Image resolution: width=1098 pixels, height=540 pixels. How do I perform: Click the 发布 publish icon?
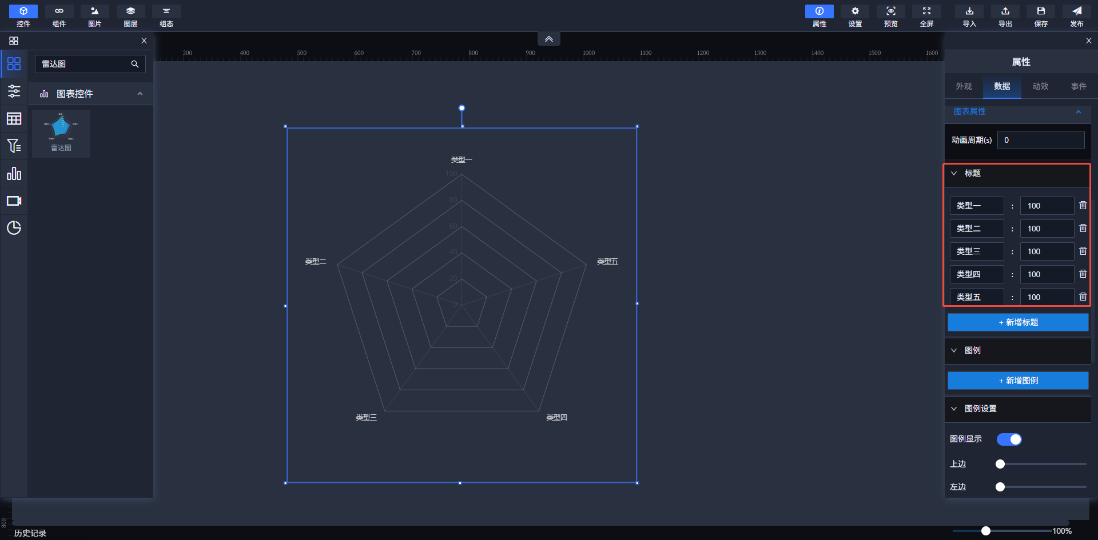tap(1076, 16)
